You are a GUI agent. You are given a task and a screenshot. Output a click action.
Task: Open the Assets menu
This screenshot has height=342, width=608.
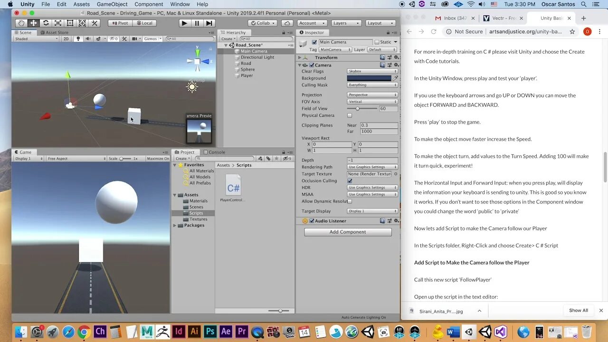tap(81, 4)
